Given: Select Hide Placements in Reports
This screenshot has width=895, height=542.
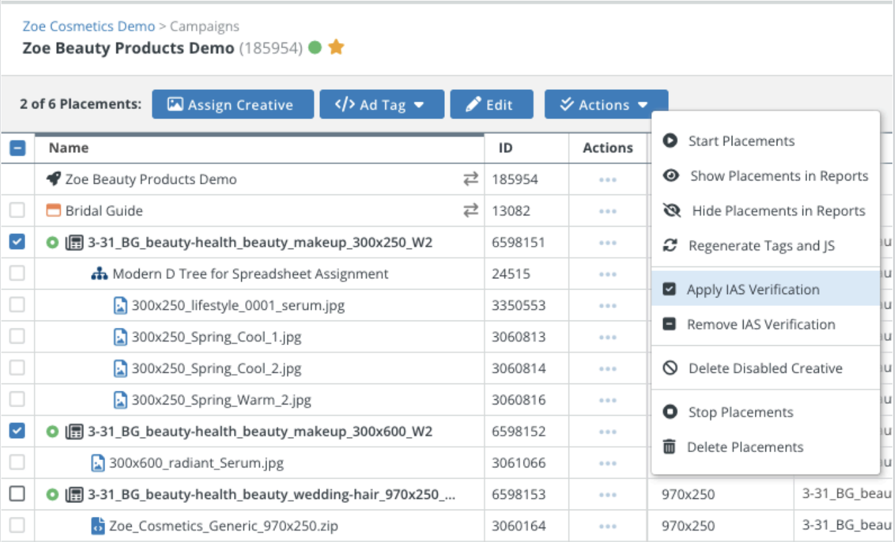Looking at the screenshot, I should click(x=765, y=211).
